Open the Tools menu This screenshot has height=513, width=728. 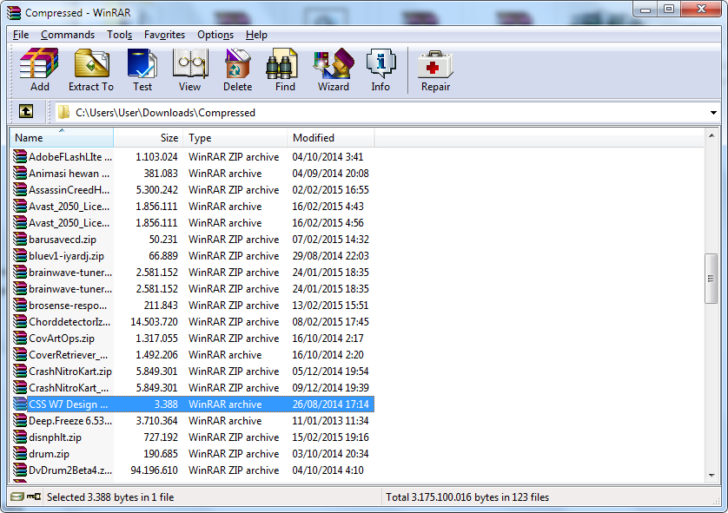pyautogui.click(x=119, y=35)
